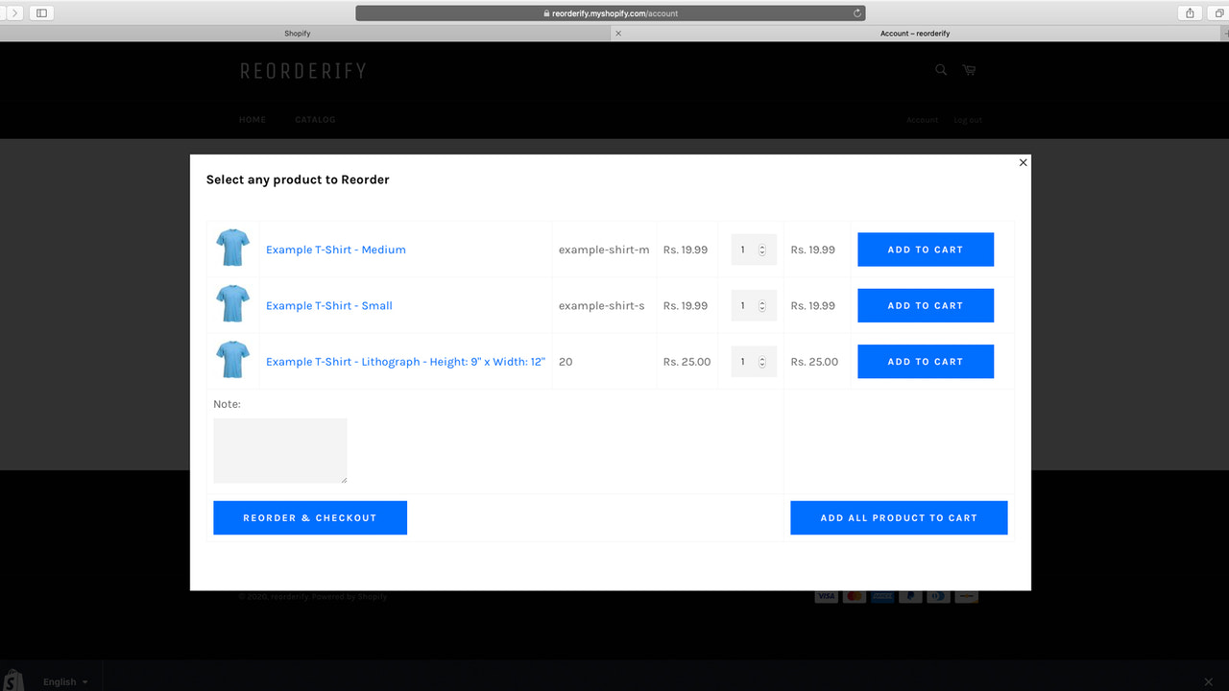Open the shopping cart icon
This screenshot has width=1229, height=691.
(969, 70)
